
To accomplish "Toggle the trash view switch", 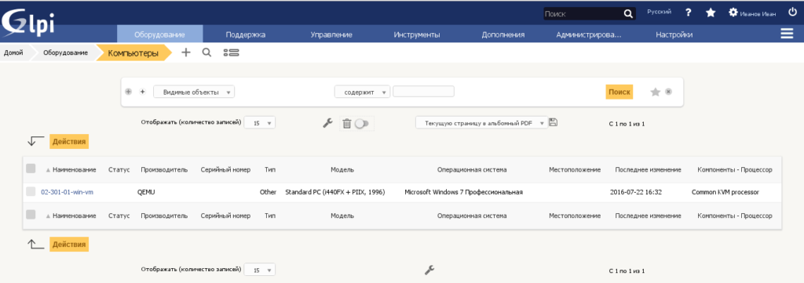I will [x=361, y=123].
